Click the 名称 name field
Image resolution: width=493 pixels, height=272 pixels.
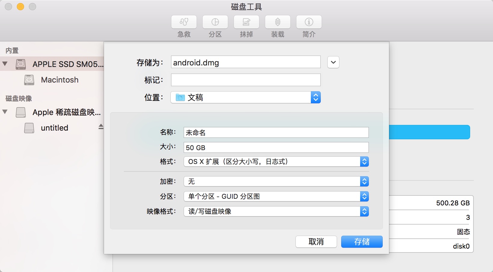click(x=276, y=132)
